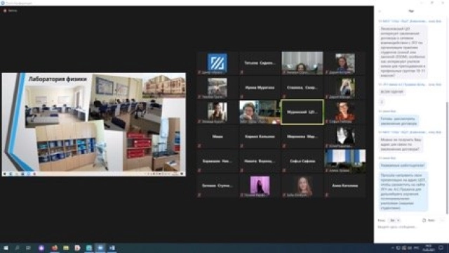Click into the chat message input field

coord(410,227)
